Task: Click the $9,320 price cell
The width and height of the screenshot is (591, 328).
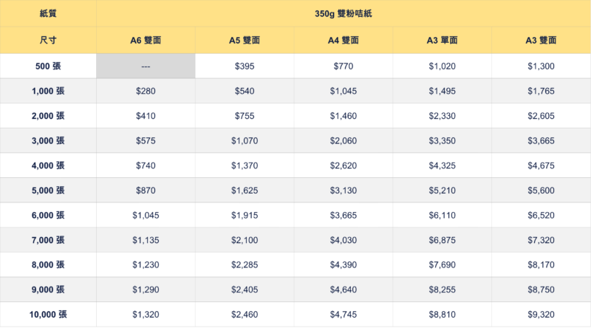Action: coord(542,315)
